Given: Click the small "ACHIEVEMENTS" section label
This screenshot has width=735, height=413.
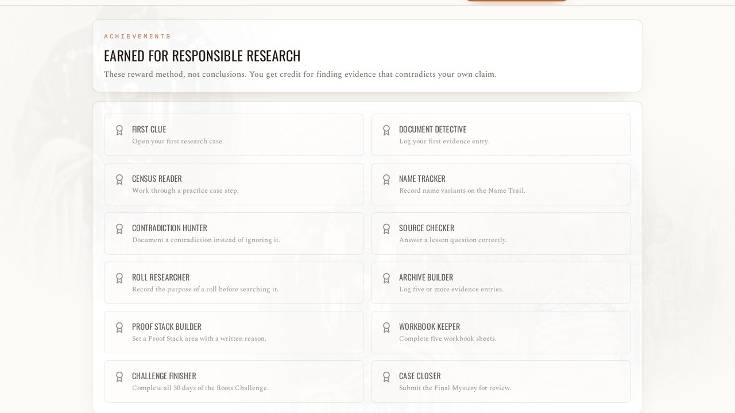Looking at the screenshot, I should coord(137,36).
